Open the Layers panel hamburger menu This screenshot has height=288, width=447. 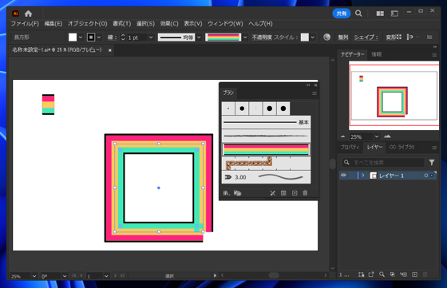(434, 148)
